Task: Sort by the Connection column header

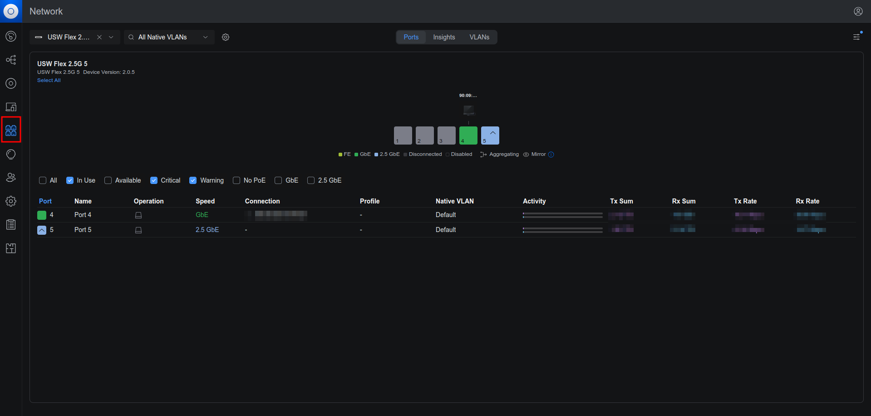Action: 262,201
